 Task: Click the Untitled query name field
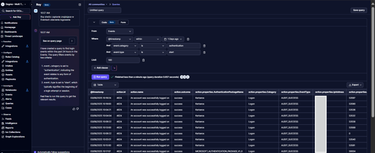point(104,10)
